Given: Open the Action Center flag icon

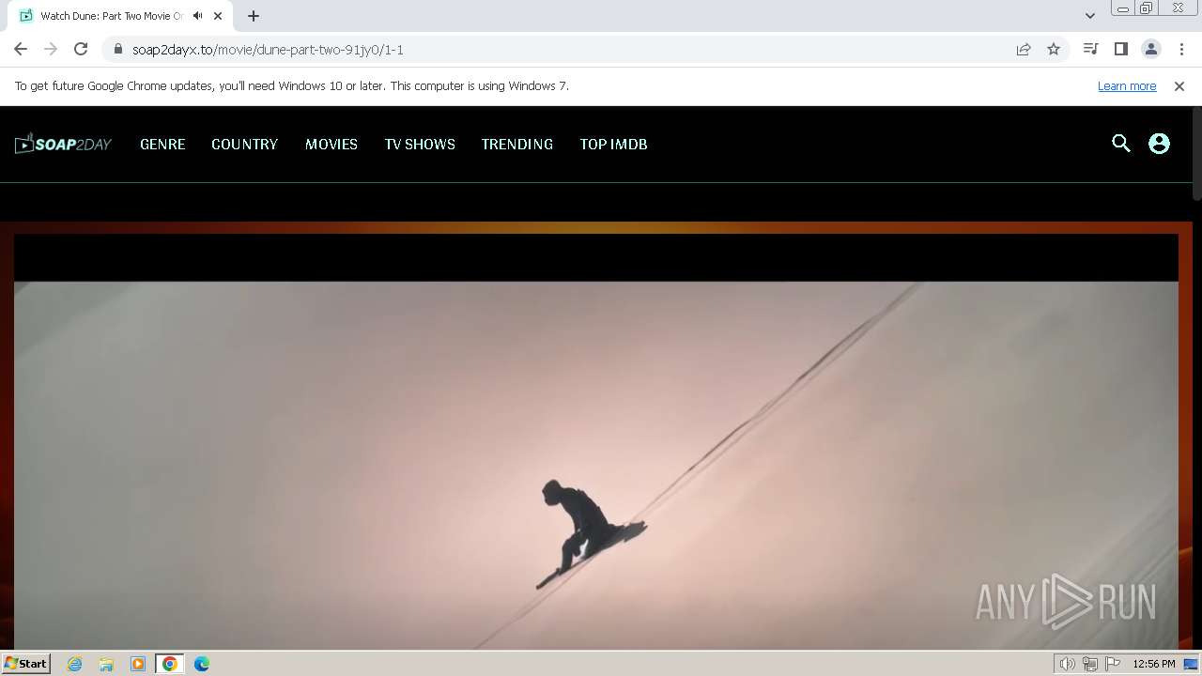Looking at the screenshot, I should pyautogui.click(x=1113, y=664).
